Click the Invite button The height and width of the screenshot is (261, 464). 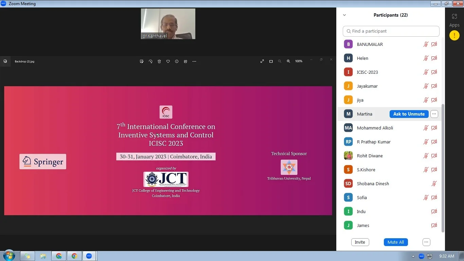360,242
